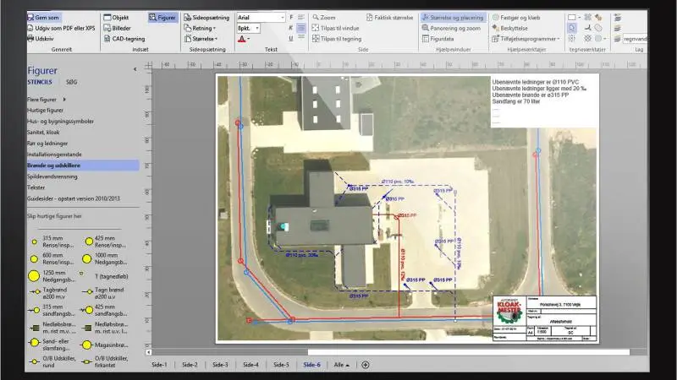Select Nedløbsbrønd m. rist u.v. shape

pos(106,328)
